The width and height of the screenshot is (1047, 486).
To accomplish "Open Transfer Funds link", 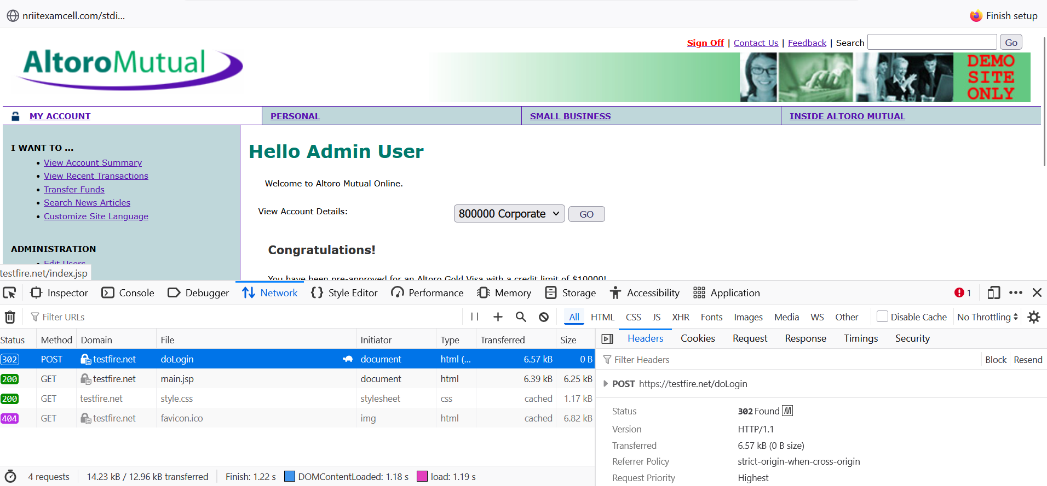I will pos(74,189).
